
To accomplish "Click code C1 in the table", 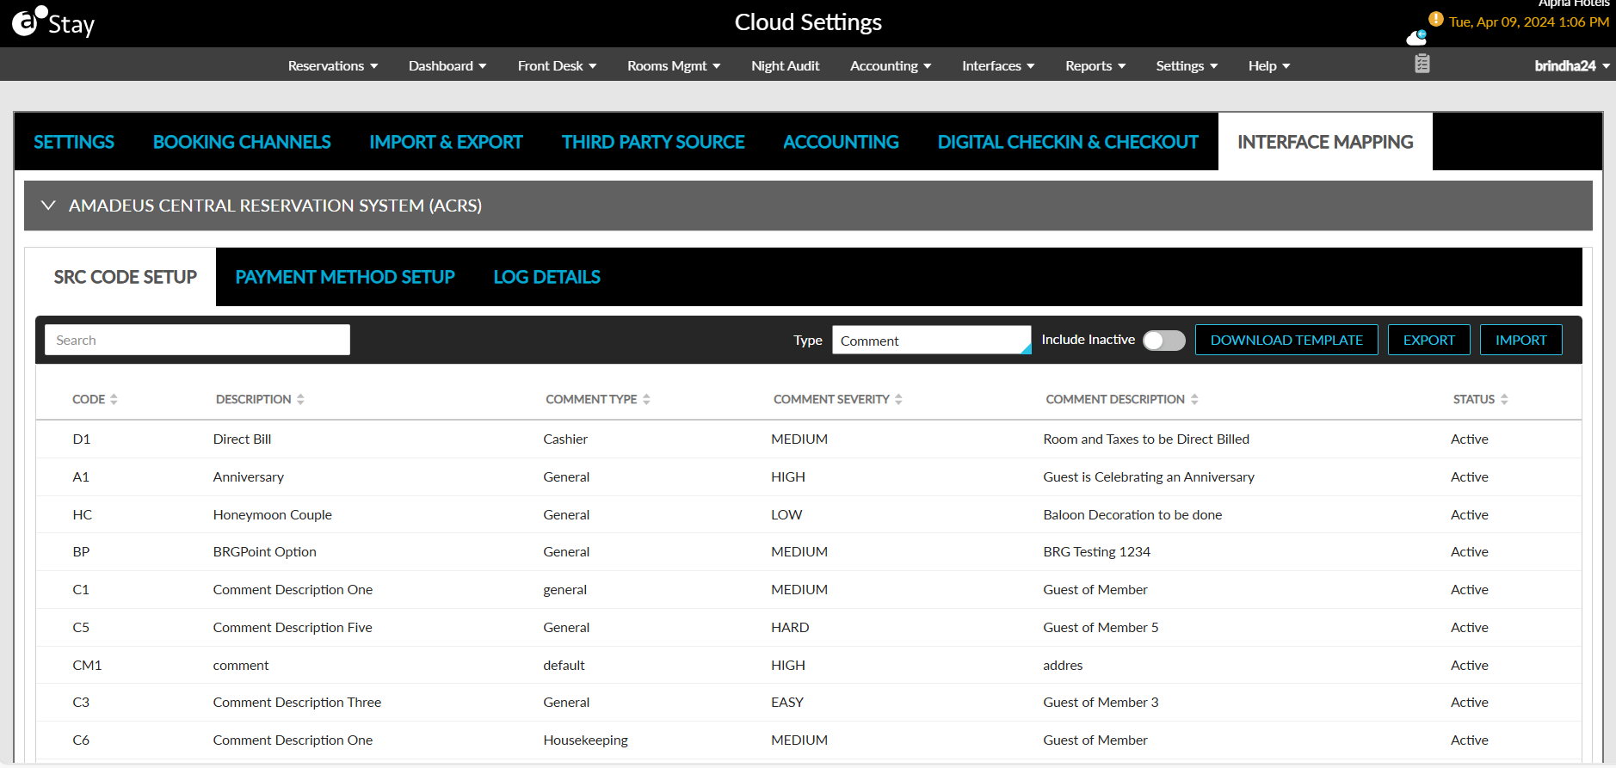I will tap(81, 589).
